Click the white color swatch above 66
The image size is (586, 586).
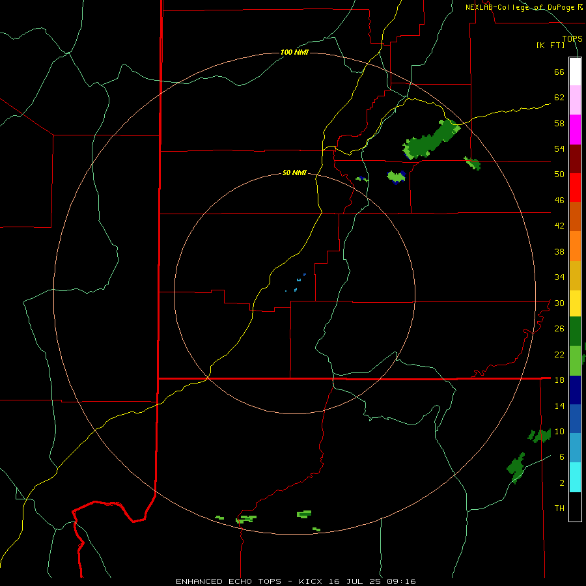[x=575, y=72]
